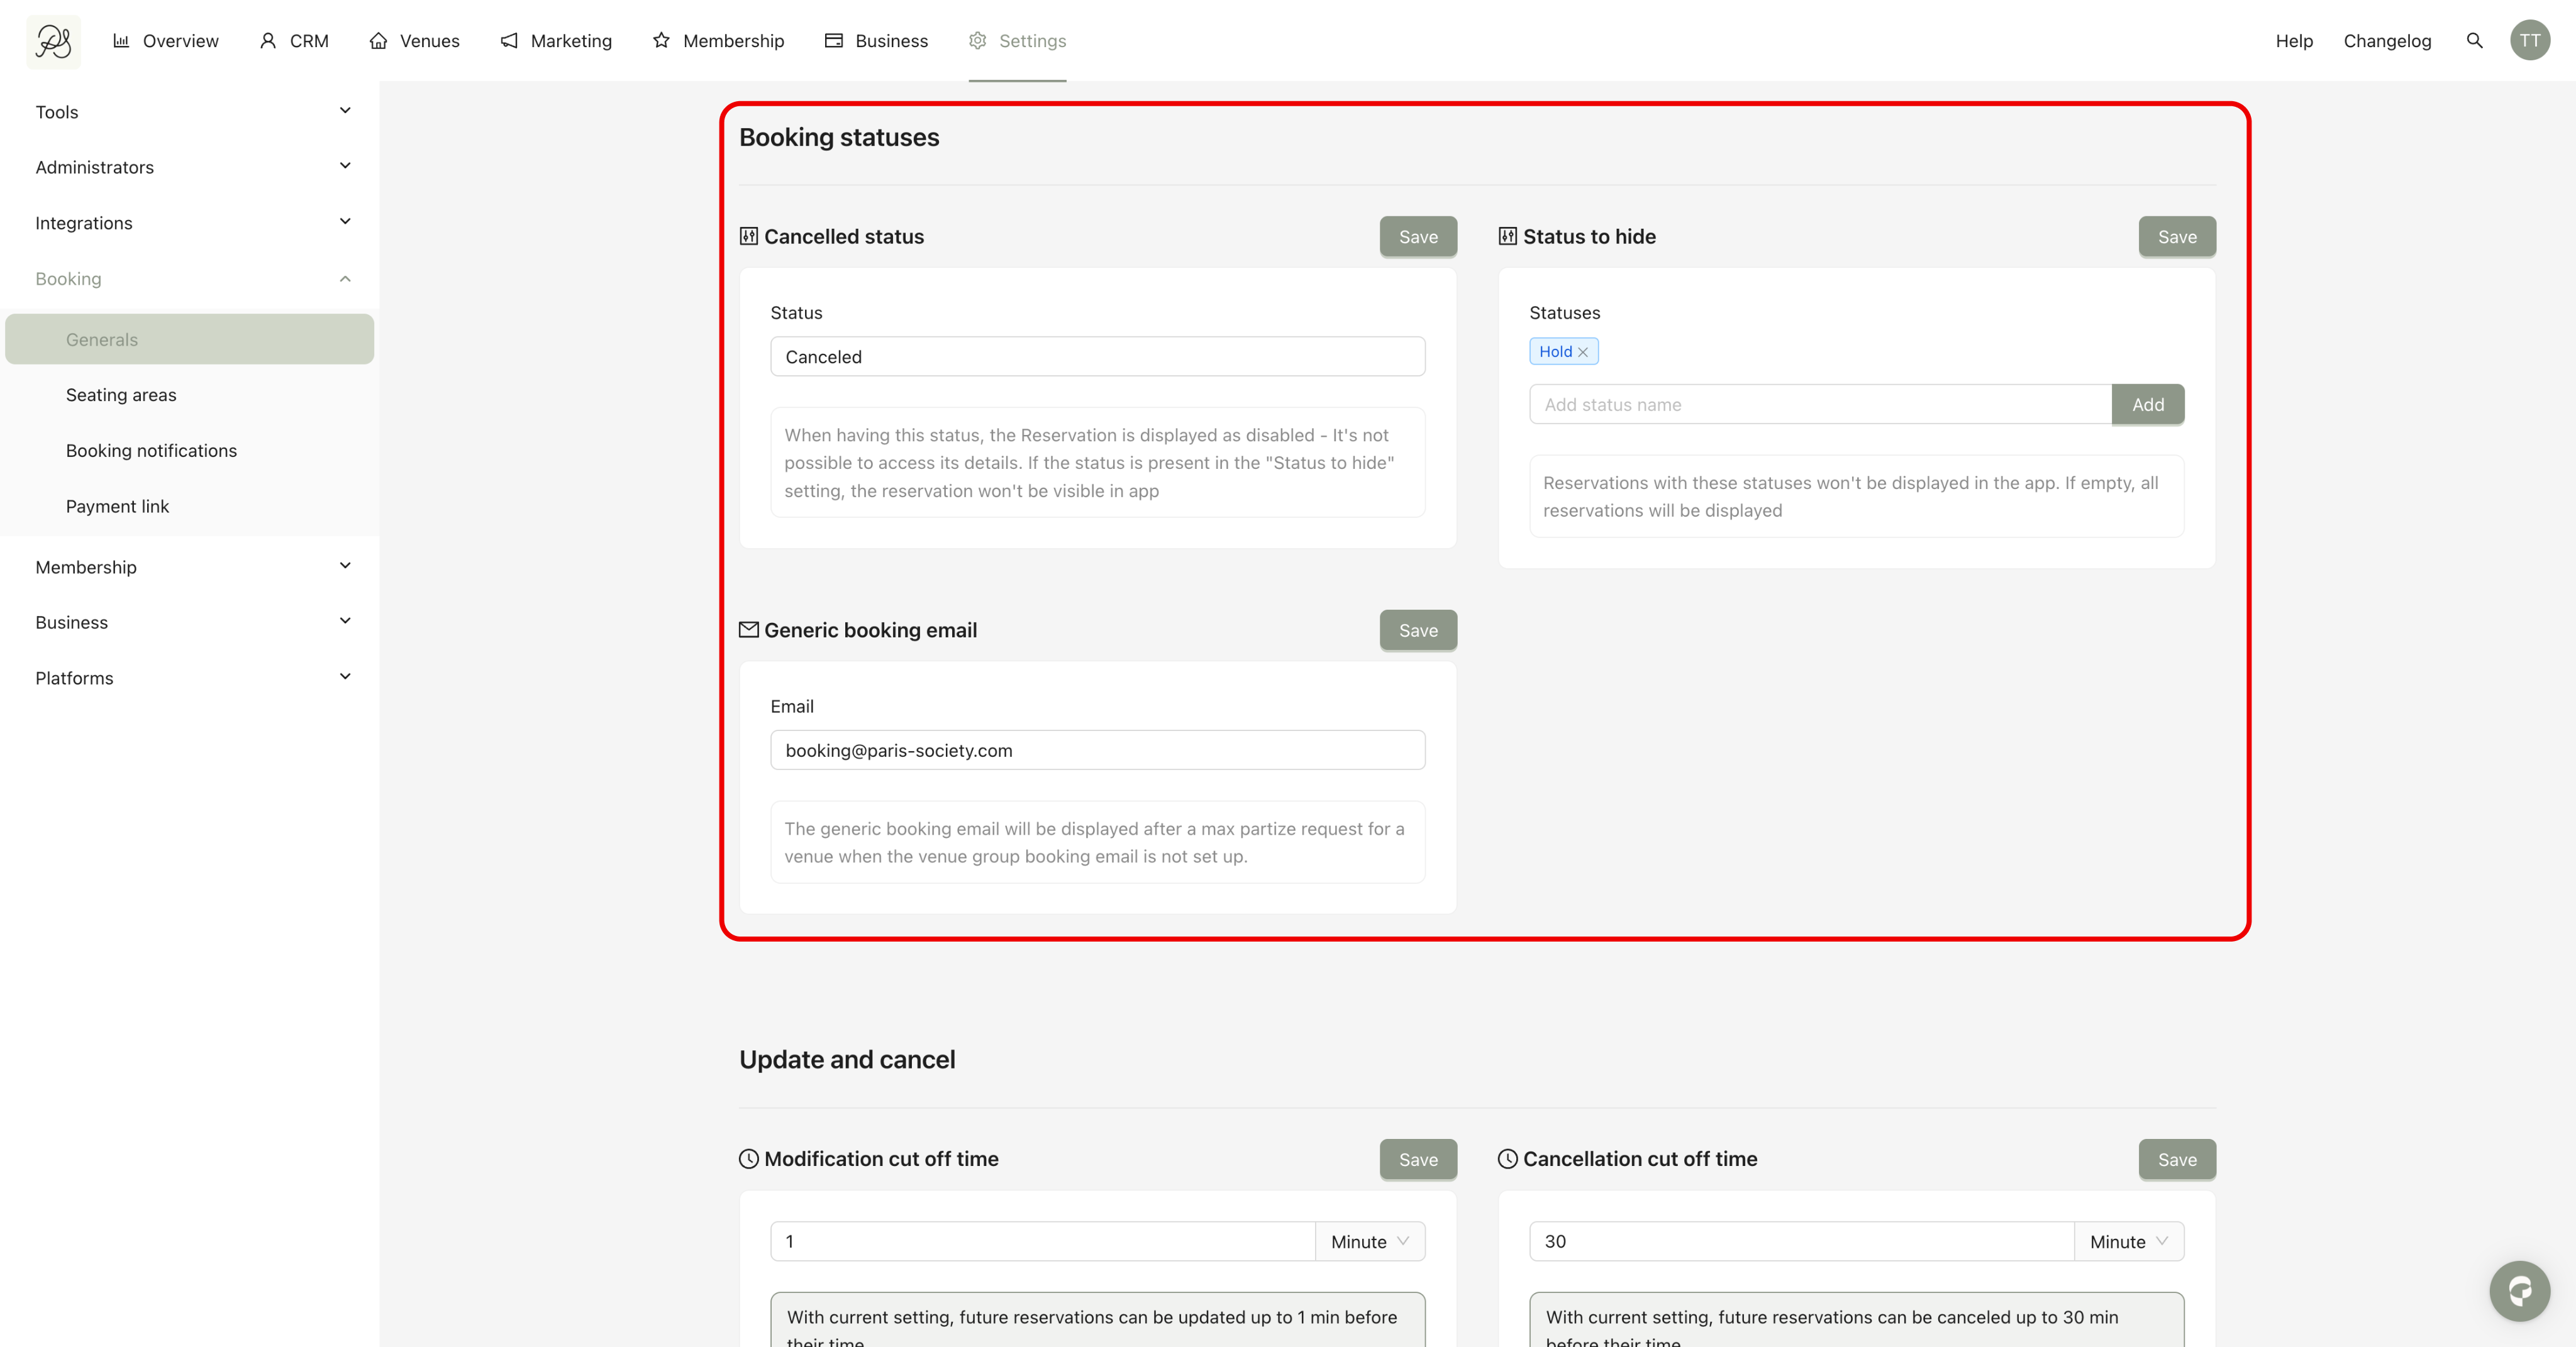Click the Membership star icon
This screenshot has width=2576, height=1347.
pyautogui.click(x=661, y=41)
